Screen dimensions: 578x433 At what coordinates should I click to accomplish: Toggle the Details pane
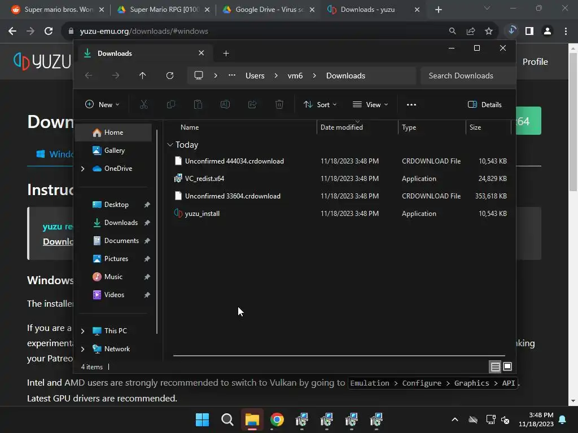[484, 104]
